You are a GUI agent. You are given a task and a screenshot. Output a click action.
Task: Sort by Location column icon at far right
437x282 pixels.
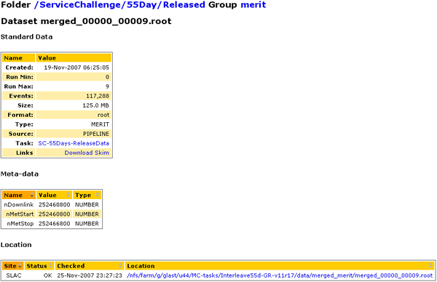pos(431,266)
